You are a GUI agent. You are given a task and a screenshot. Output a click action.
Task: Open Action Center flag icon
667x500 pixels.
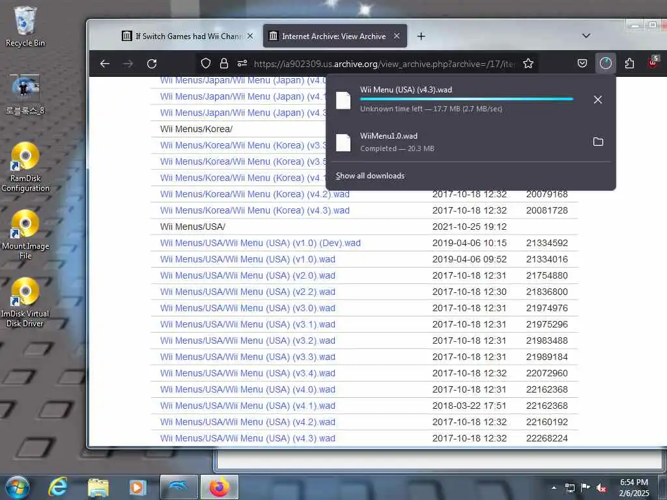pyautogui.click(x=586, y=487)
